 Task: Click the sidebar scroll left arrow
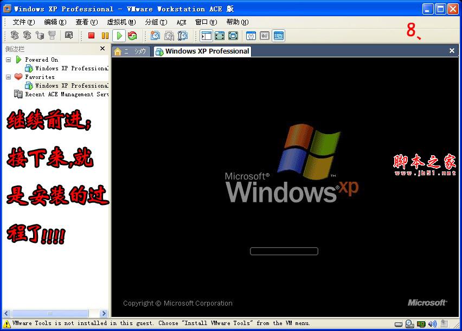[7, 313]
